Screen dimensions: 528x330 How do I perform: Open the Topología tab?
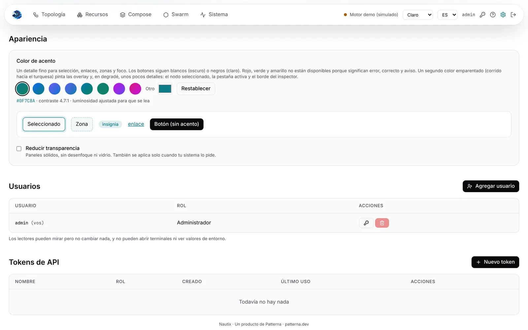coord(49,15)
